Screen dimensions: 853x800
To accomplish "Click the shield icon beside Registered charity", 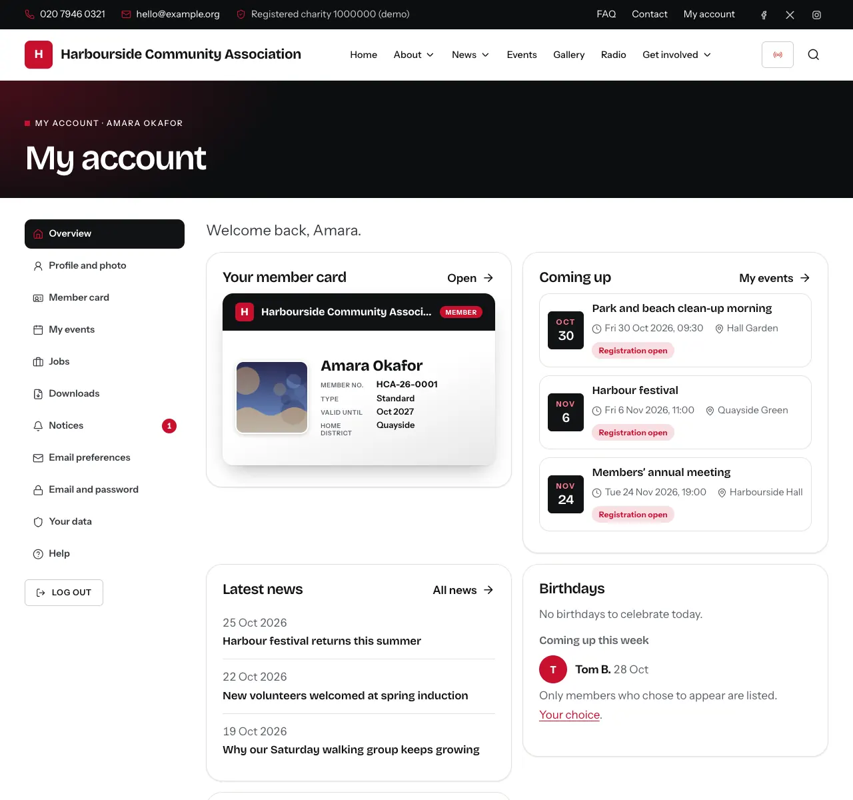I will pos(241,14).
